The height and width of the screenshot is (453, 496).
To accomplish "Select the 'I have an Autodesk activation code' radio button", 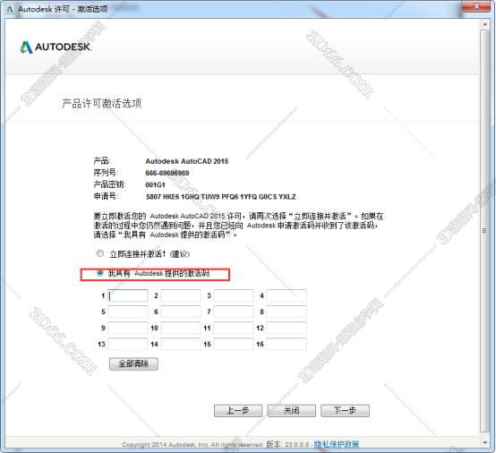I will [x=100, y=273].
